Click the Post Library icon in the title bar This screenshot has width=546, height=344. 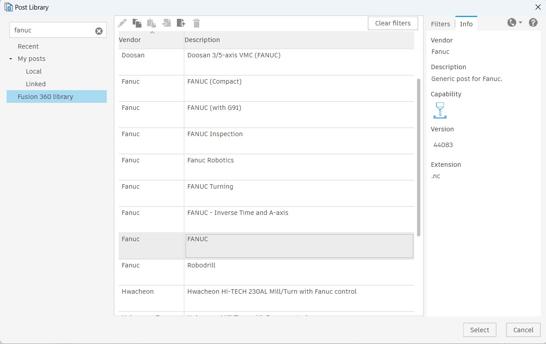7,7
